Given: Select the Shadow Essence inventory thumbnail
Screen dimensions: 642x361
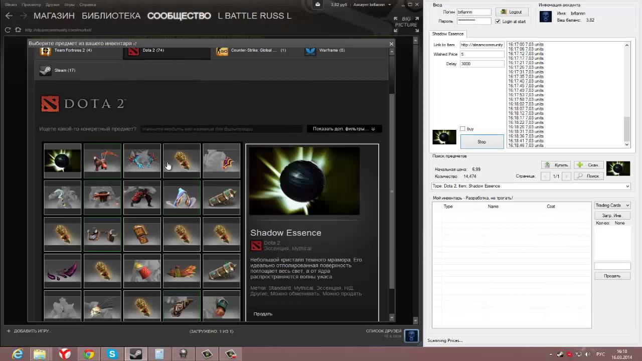Looking at the screenshot, I should (x=62, y=161).
